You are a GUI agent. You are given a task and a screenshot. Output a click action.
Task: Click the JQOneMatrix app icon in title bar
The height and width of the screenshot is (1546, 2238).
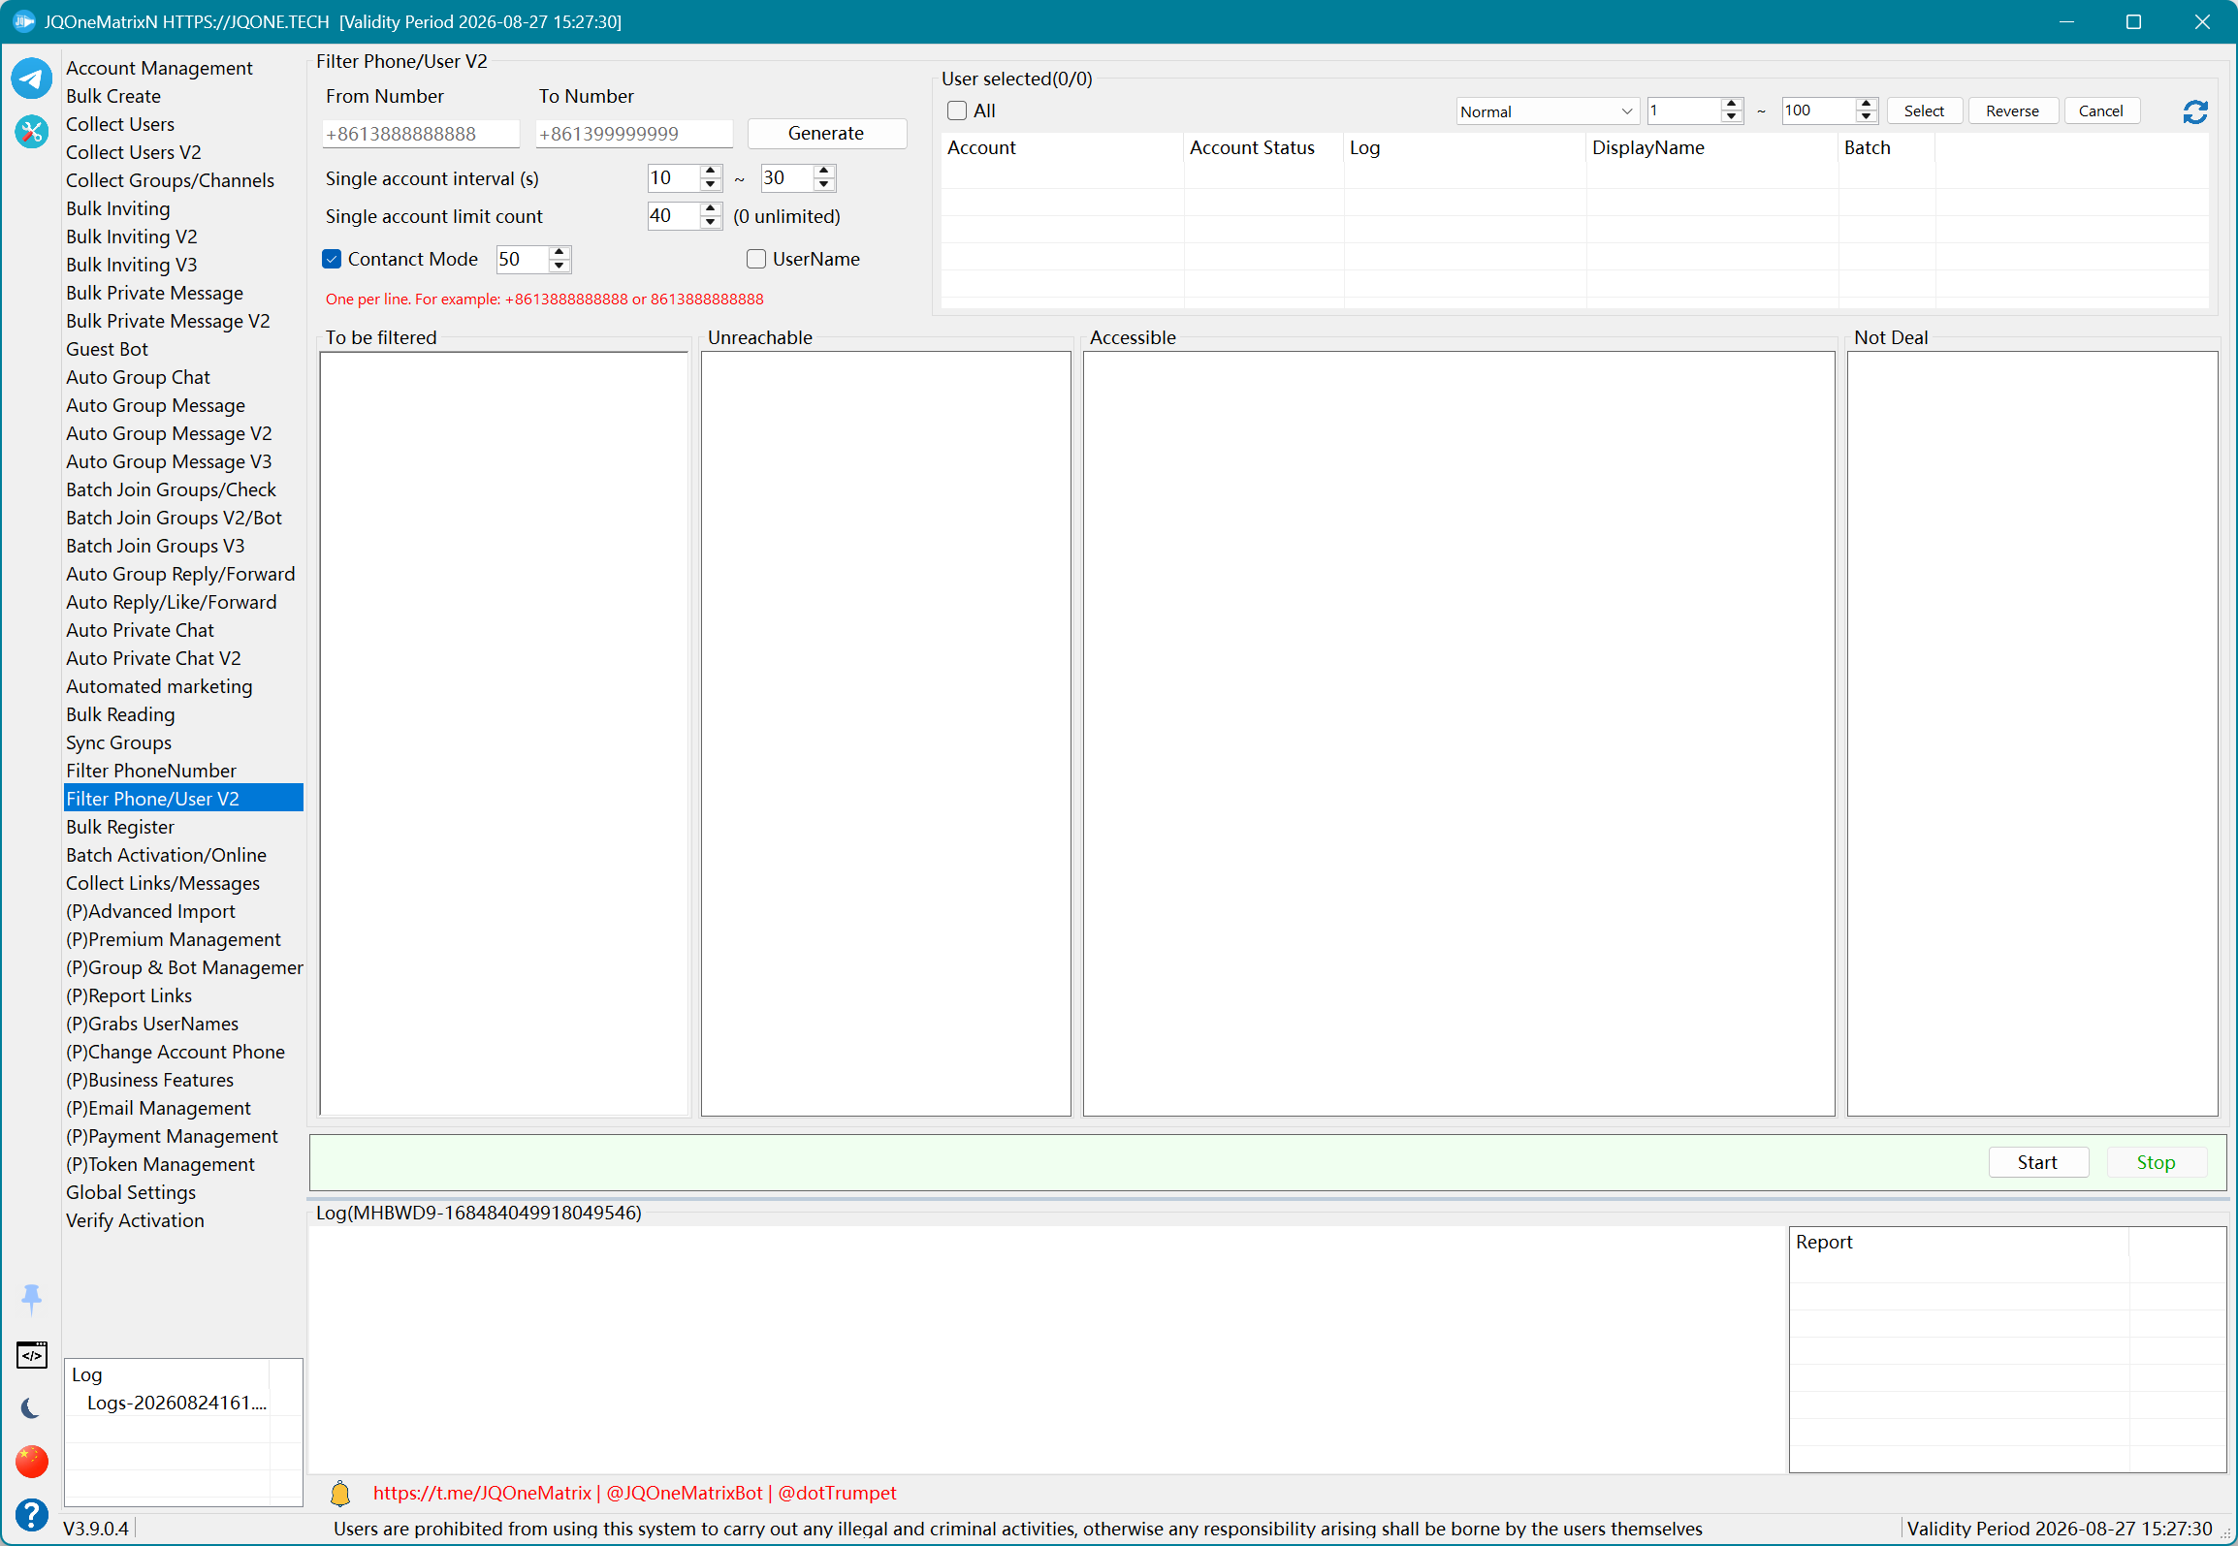23,21
